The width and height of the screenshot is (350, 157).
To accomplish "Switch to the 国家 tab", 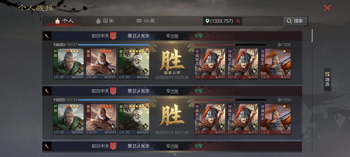I will coord(105,21).
